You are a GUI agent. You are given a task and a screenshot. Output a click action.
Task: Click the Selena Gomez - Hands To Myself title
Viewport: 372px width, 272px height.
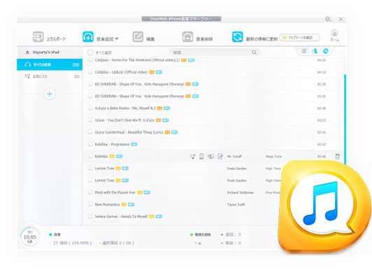pyautogui.click(x=121, y=217)
